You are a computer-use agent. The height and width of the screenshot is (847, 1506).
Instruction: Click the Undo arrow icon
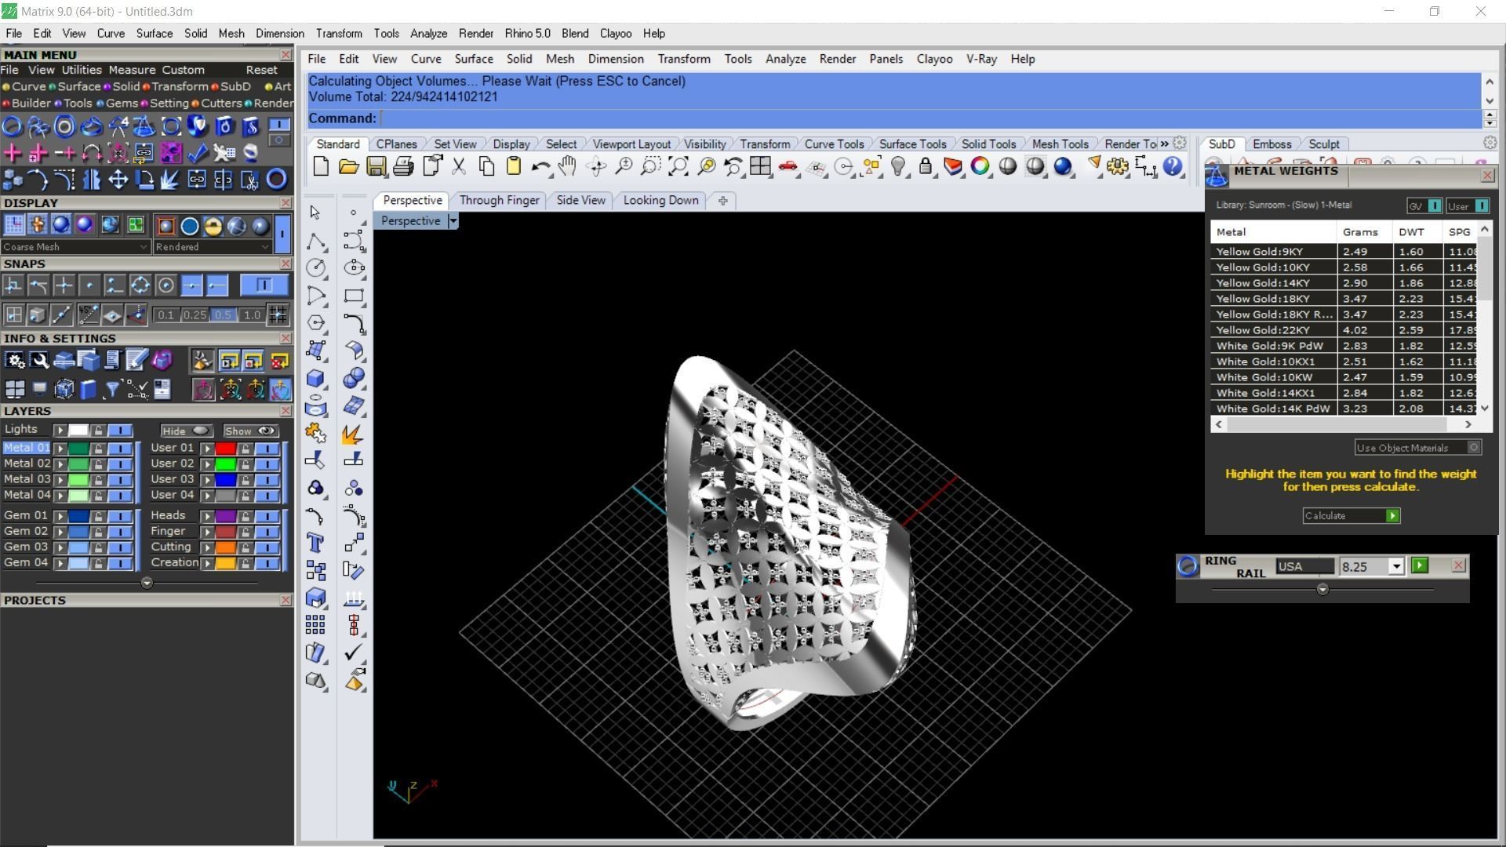pos(540,166)
